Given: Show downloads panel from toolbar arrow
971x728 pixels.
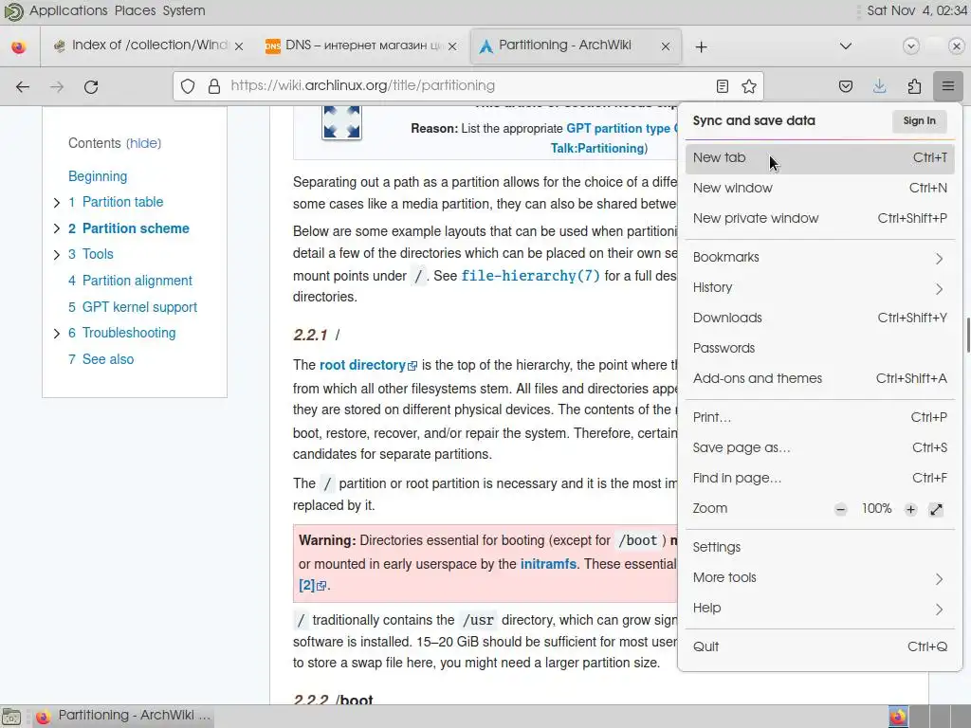Looking at the screenshot, I should (x=879, y=86).
